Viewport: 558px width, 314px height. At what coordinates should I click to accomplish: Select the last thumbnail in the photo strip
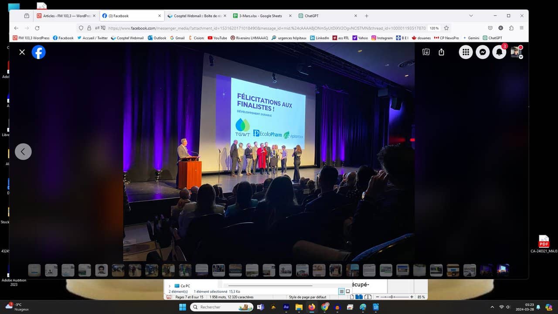pyautogui.click(x=503, y=270)
